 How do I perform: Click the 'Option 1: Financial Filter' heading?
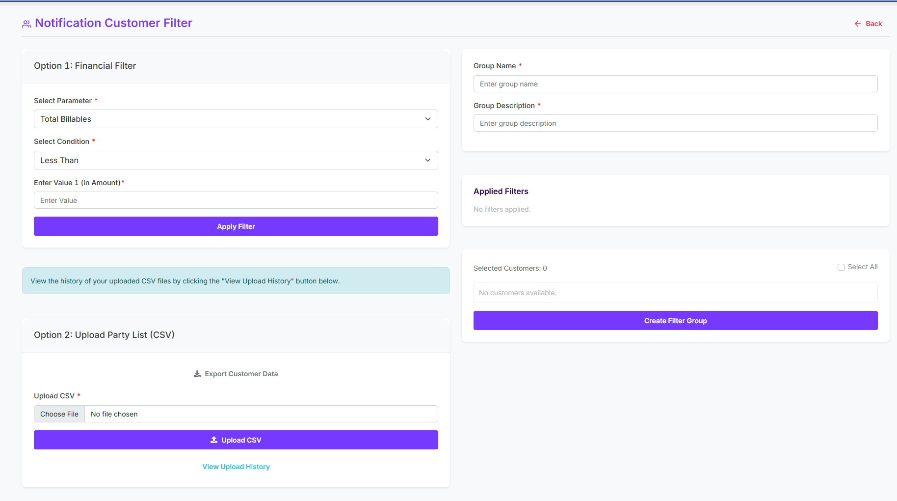85,66
